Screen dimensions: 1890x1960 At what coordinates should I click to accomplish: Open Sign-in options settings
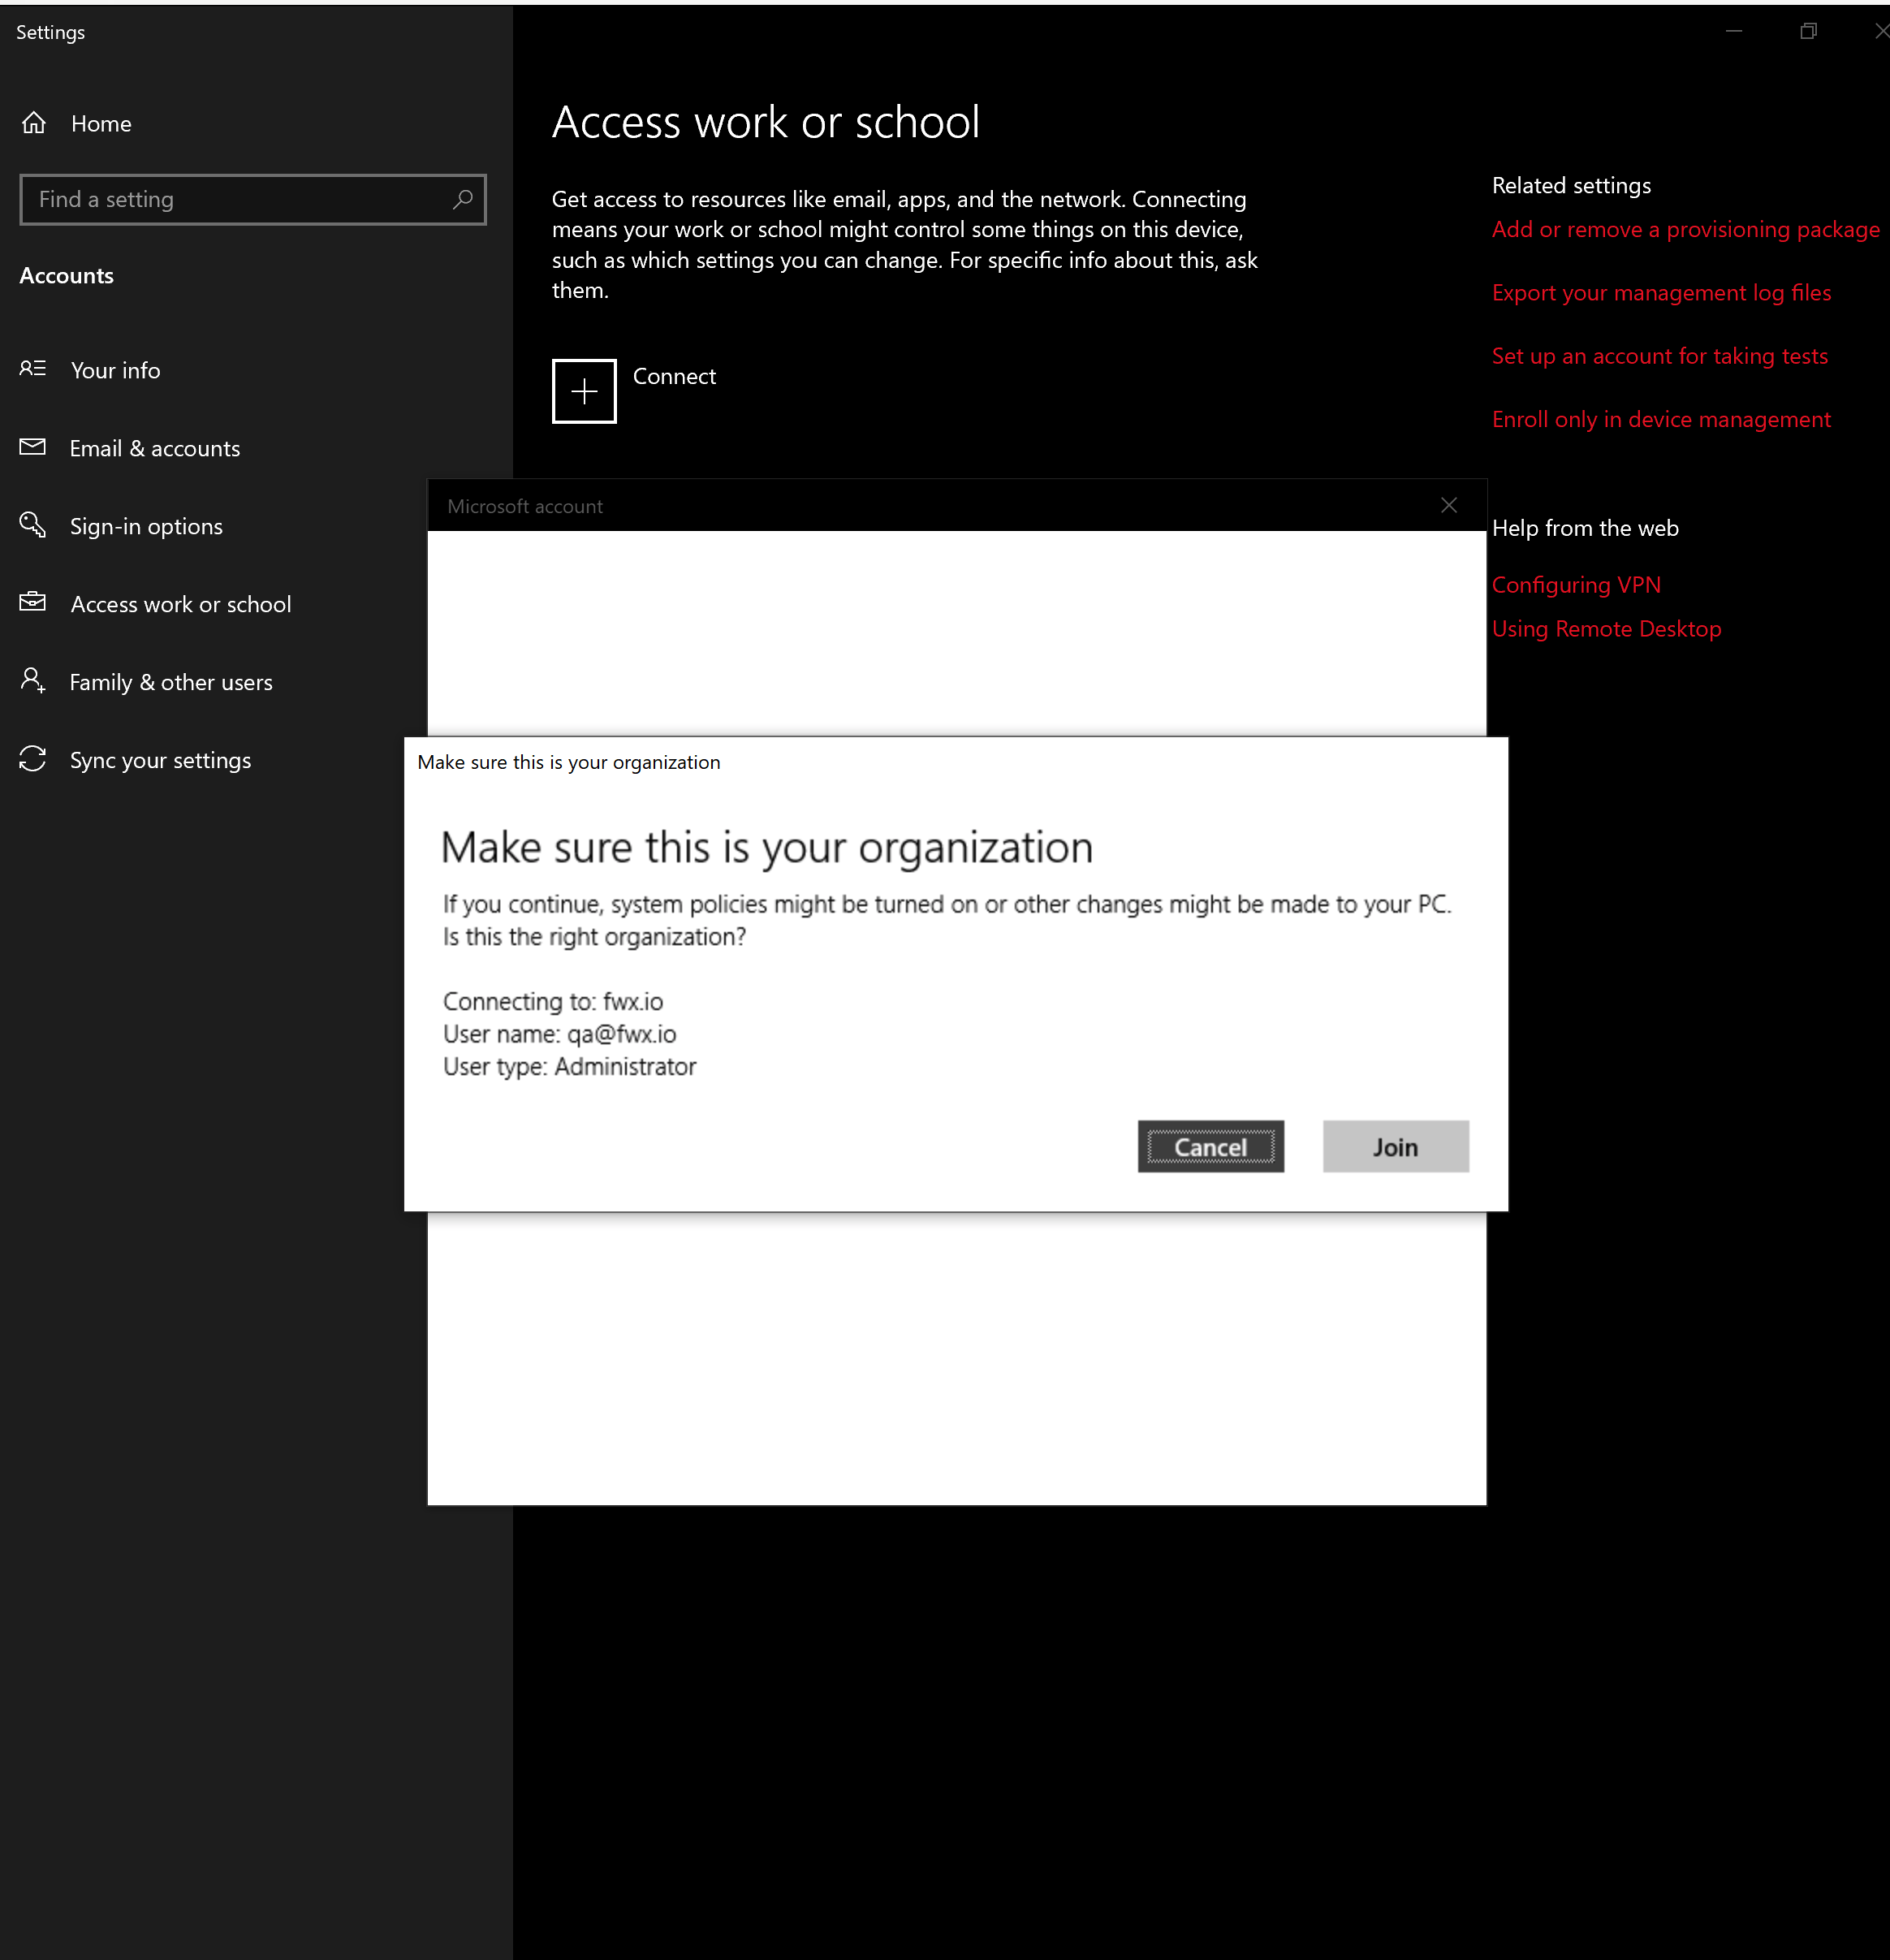coord(146,526)
